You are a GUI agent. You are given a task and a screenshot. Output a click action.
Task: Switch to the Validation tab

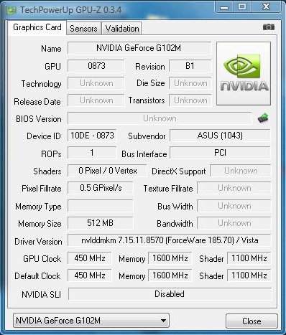click(x=122, y=29)
